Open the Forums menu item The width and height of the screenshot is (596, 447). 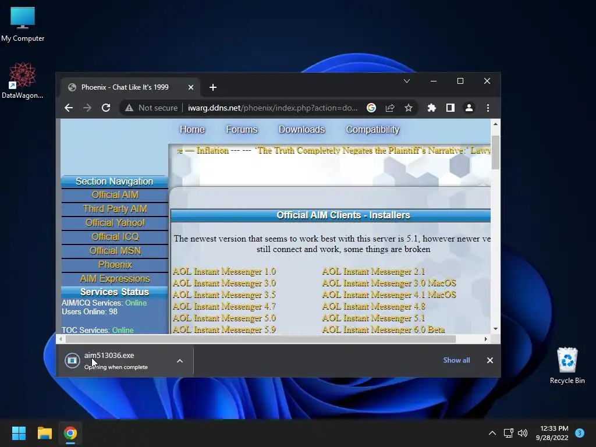pos(242,130)
